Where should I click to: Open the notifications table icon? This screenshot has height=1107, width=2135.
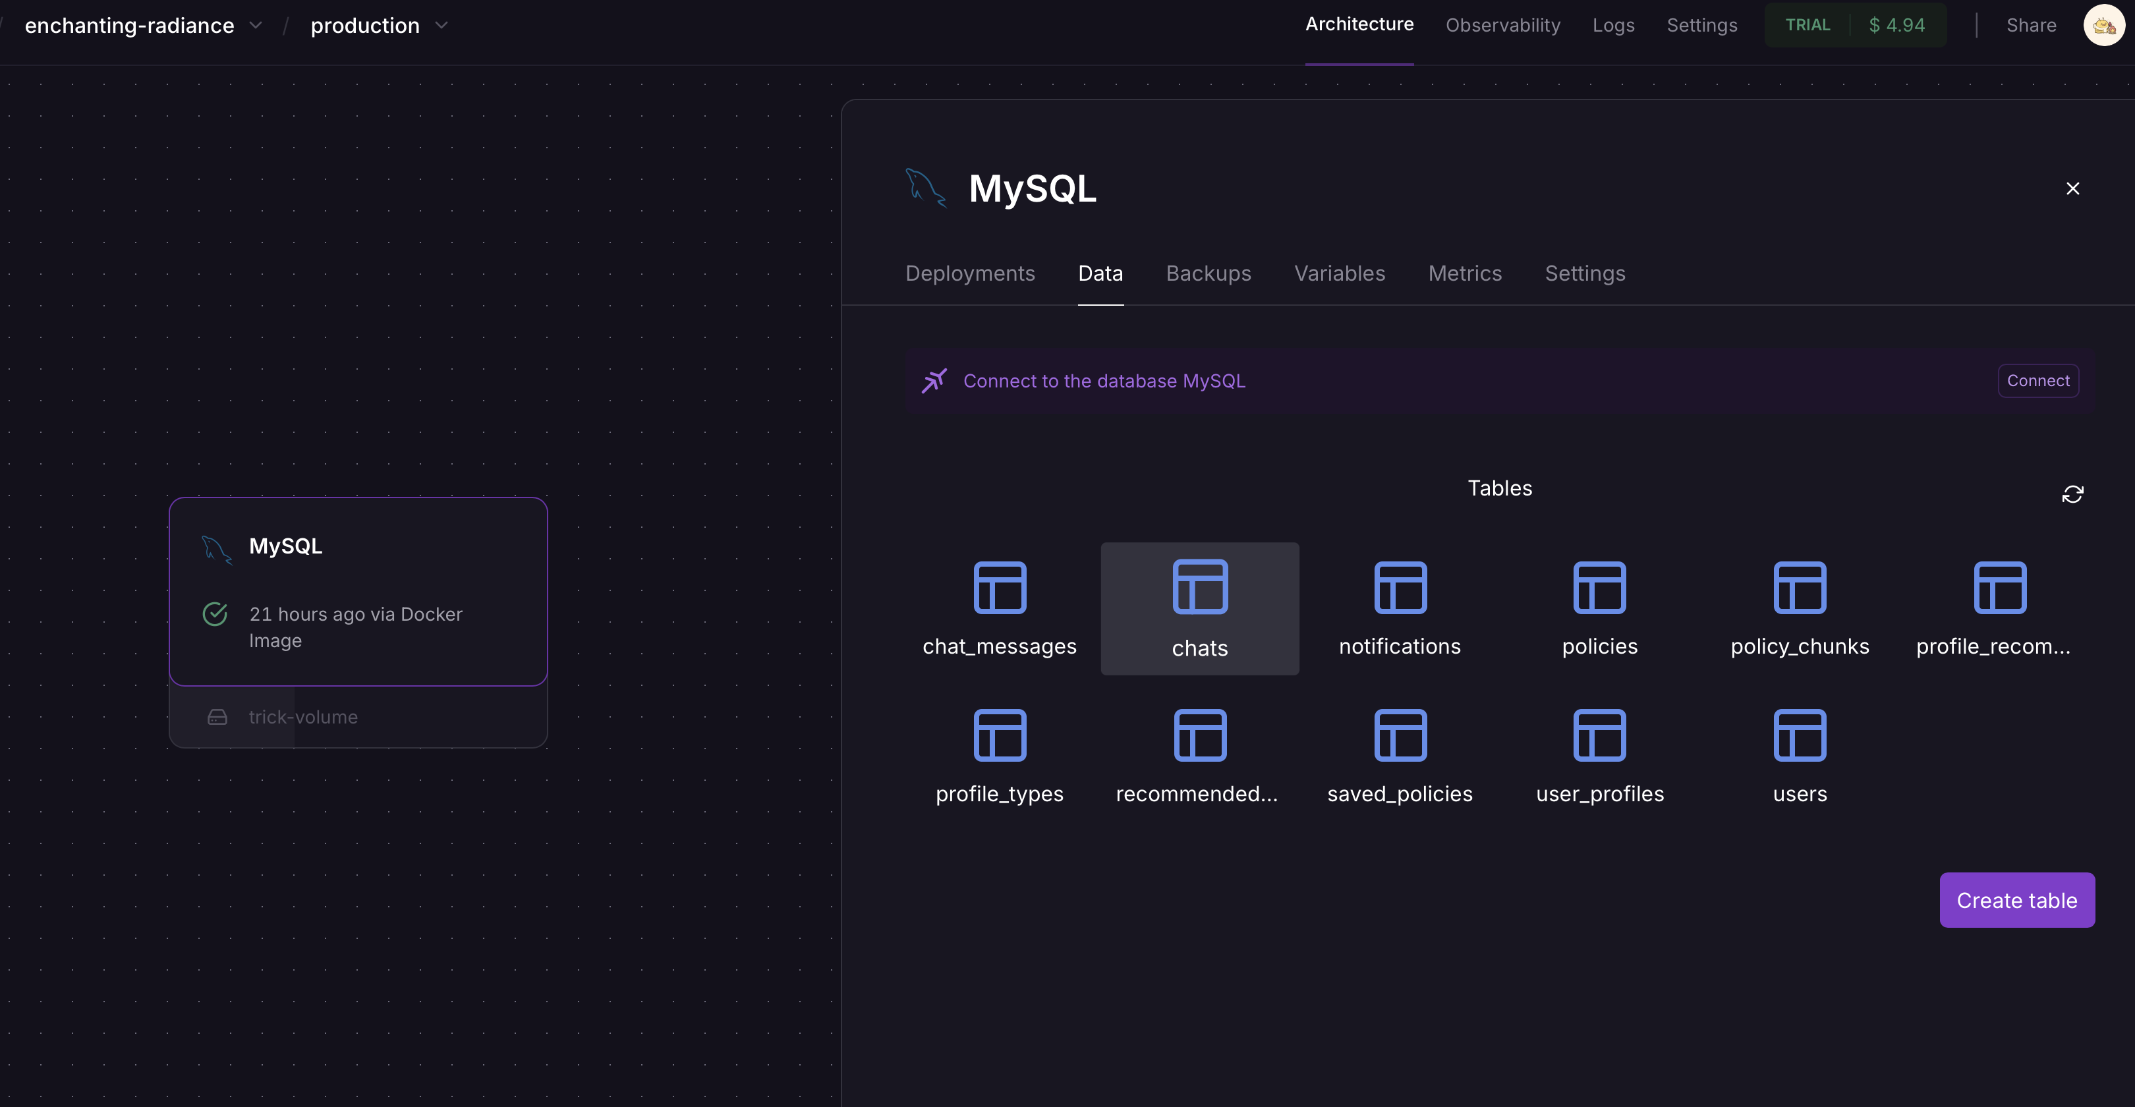tap(1400, 588)
